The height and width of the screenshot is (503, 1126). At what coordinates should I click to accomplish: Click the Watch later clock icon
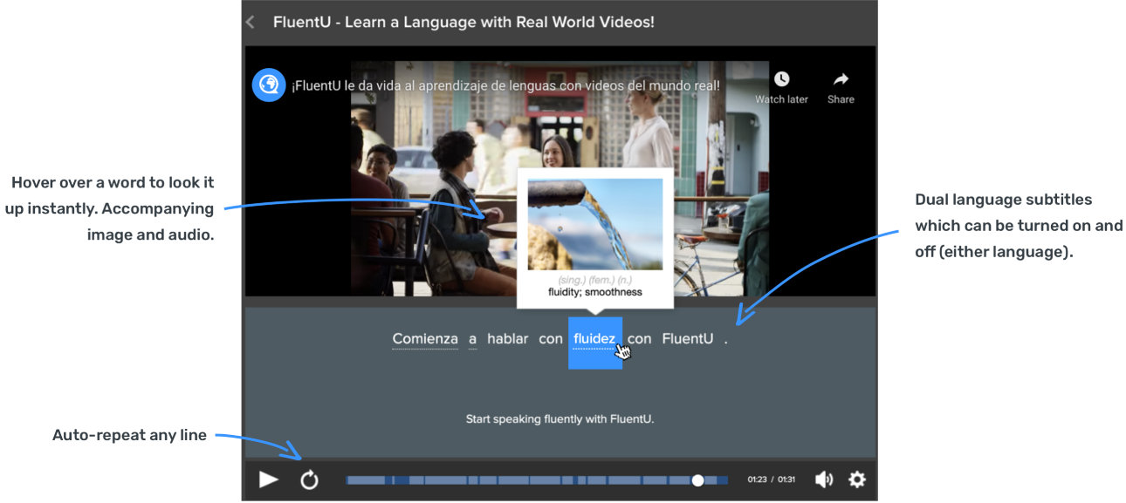[x=781, y=79]
